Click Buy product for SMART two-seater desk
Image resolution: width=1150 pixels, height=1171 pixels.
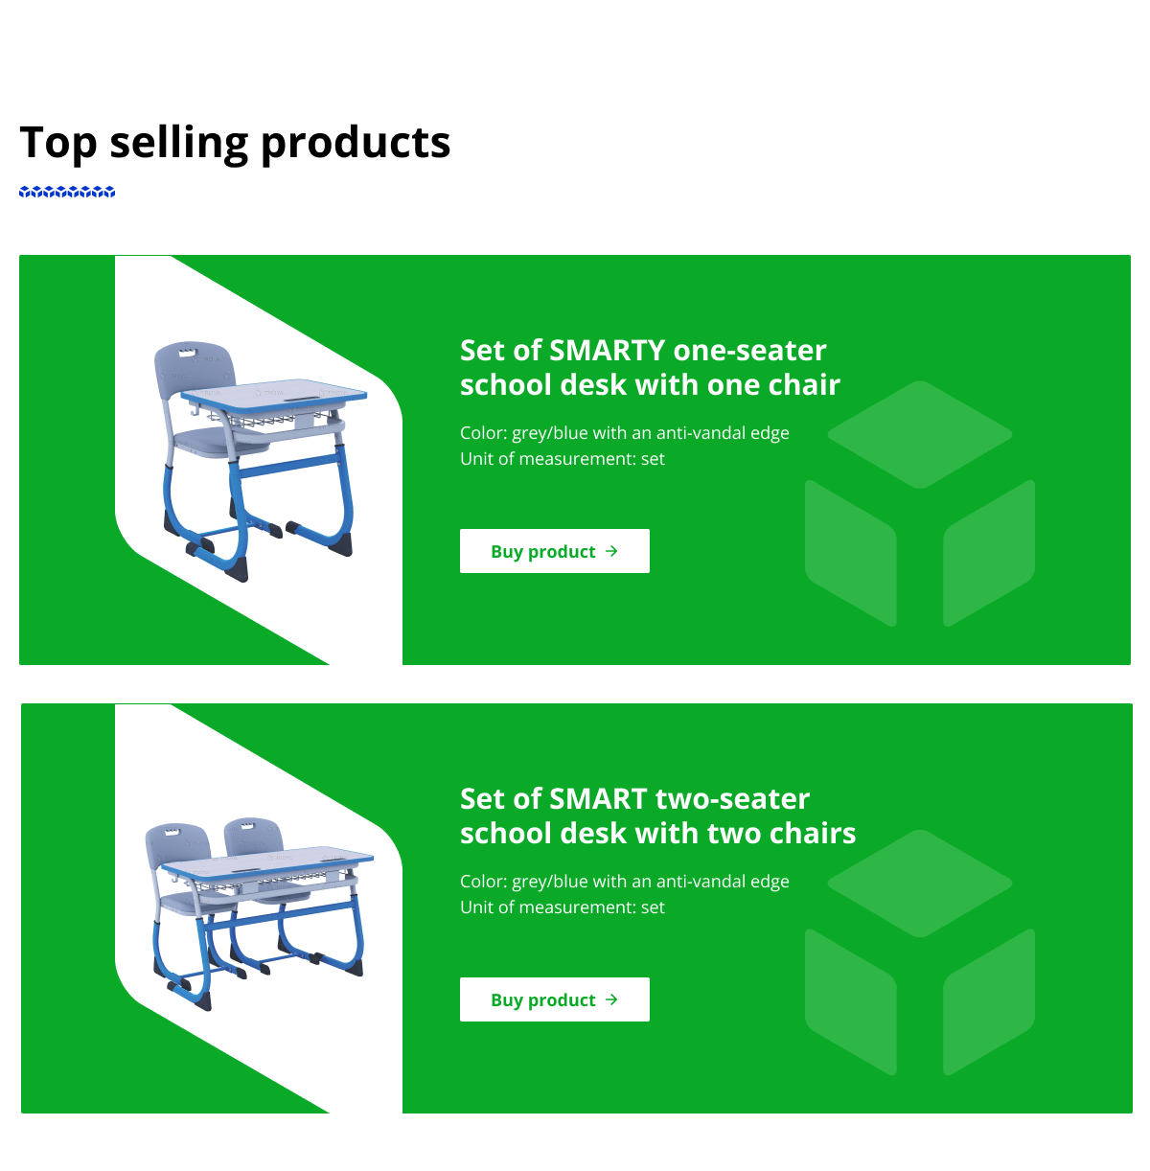tap(554, 999)
